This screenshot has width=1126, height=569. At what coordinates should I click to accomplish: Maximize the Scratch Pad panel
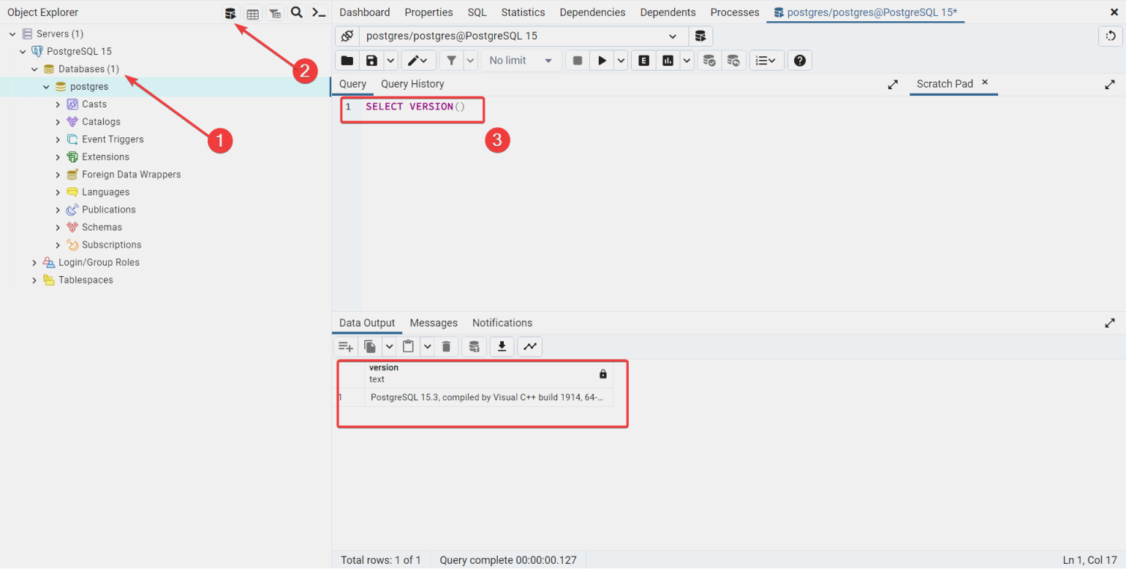(x=1110, y=85)
